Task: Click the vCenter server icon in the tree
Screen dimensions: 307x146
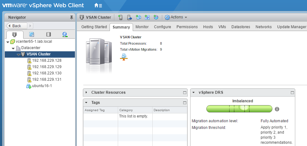Action: [13, 41]
